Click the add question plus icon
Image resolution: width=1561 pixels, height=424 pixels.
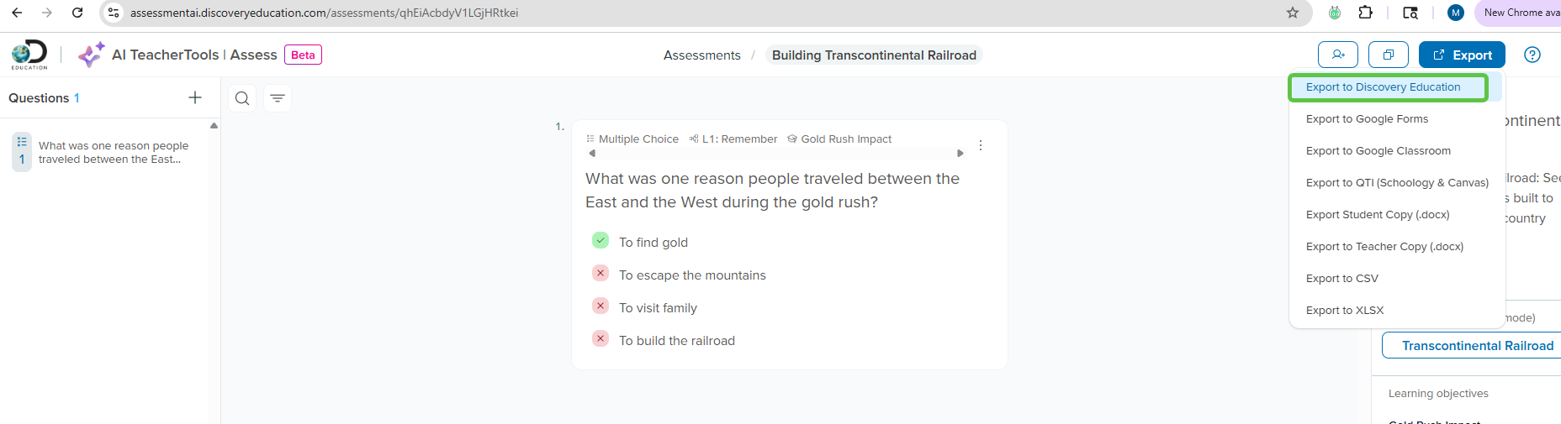[x=195, y=97]
